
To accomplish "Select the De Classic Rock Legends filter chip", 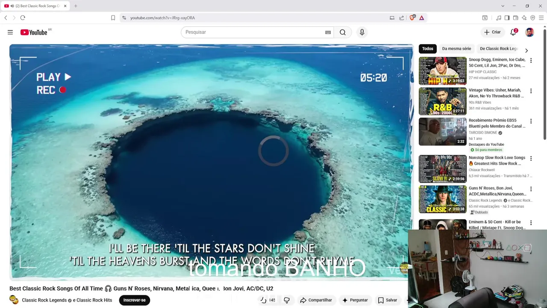I will (x=499, y=49).
